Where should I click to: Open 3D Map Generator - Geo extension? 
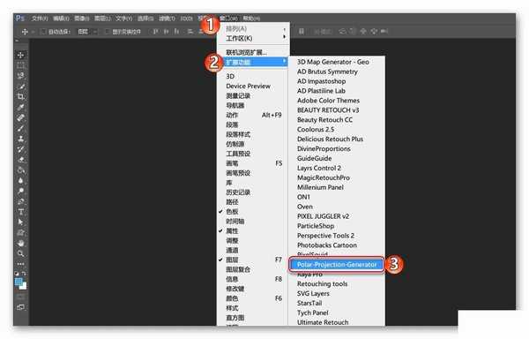click(x=333, y=62)
